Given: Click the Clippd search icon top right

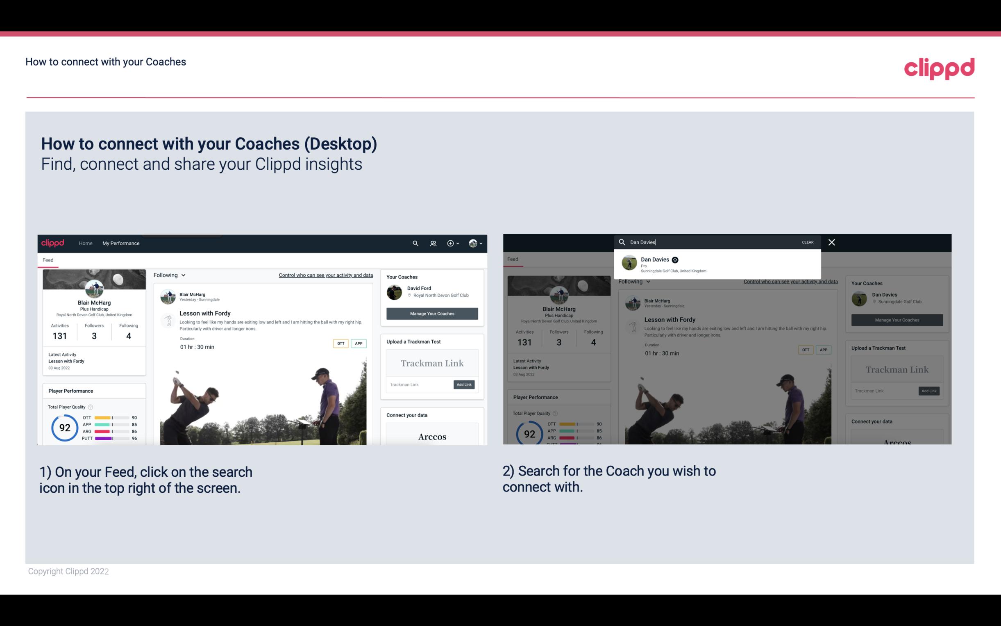Looking at the screenshot, I should tap(414, 243).
